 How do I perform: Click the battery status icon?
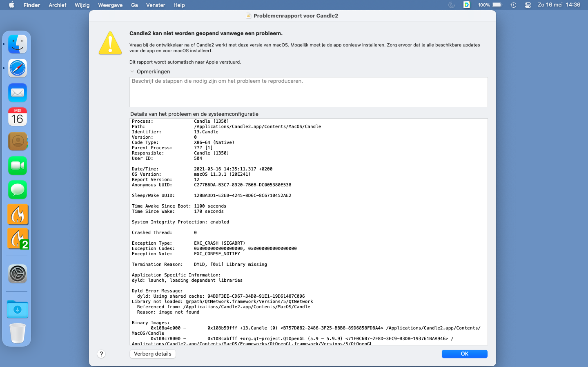pos(497,5)
